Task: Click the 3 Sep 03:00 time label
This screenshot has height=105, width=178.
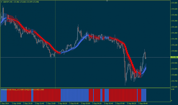Action: click(85, 104)
